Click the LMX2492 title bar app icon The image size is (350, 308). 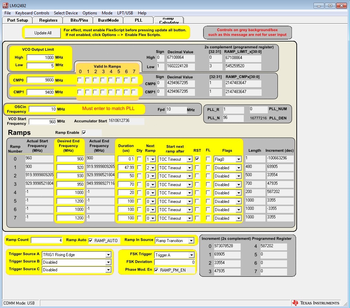point(6,5)
